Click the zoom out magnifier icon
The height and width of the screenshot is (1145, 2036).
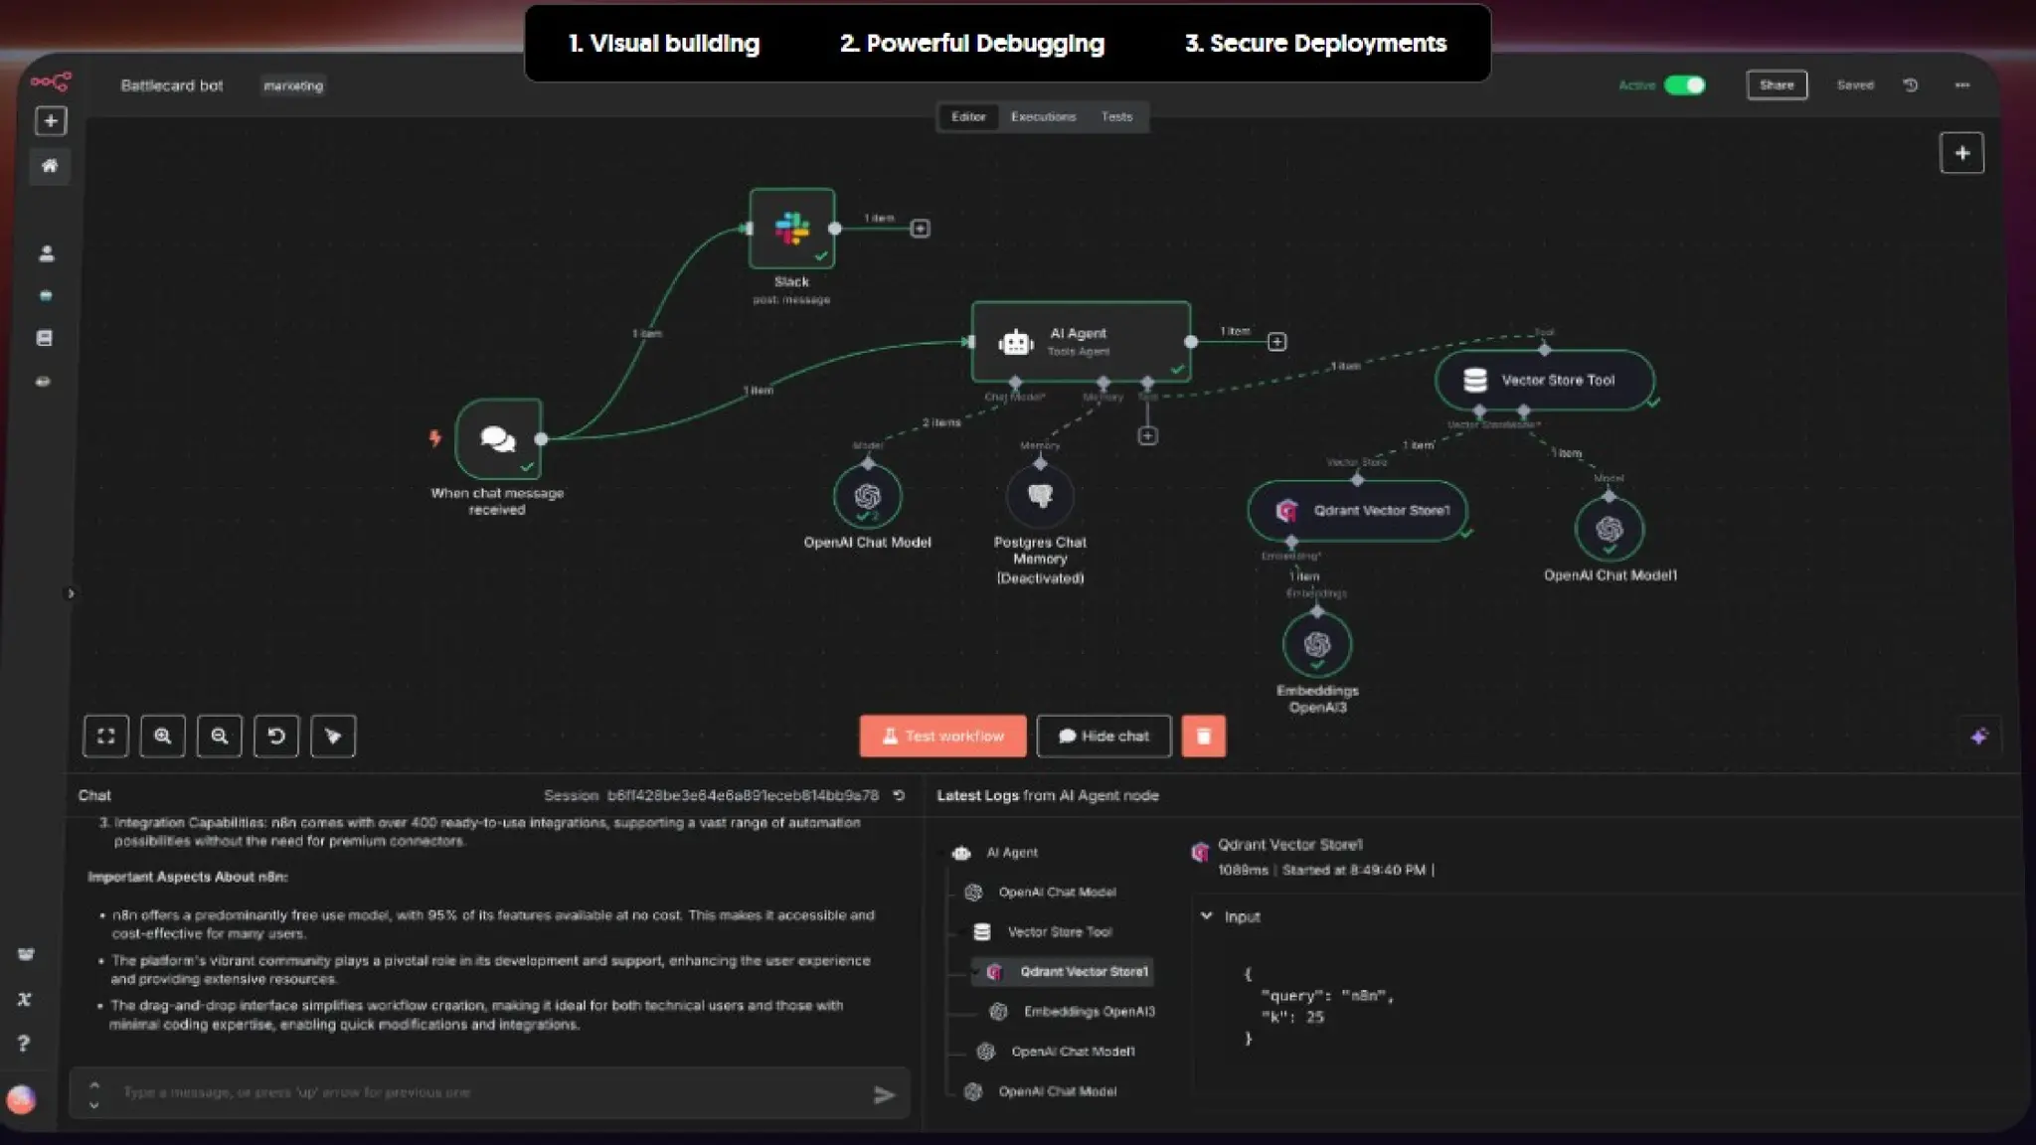219,736
